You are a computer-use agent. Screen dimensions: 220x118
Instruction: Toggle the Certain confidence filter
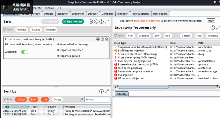coord(186,36)
